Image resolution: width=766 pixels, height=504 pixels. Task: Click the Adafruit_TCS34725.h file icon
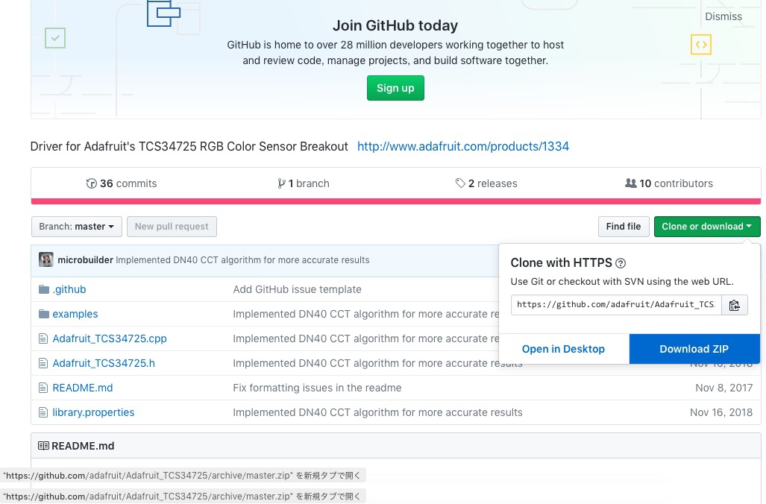(43, 363)
